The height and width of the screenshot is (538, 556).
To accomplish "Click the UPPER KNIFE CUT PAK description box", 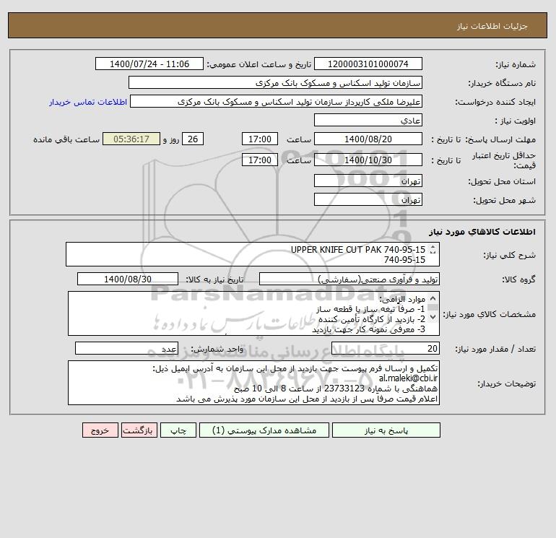I will 253,254.
